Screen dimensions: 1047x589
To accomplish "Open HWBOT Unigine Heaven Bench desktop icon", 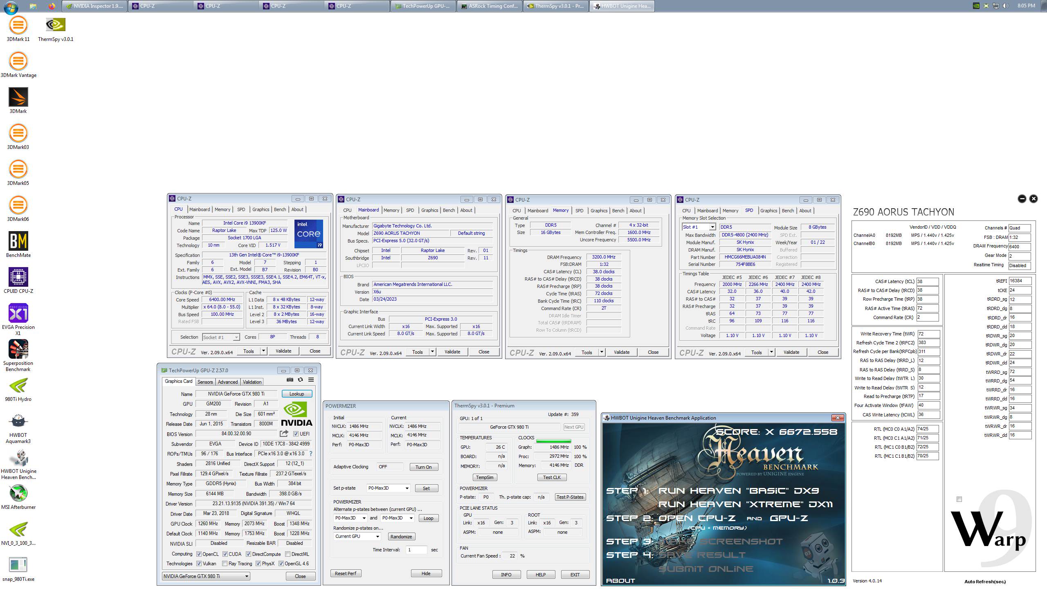I will coord(18,464).
